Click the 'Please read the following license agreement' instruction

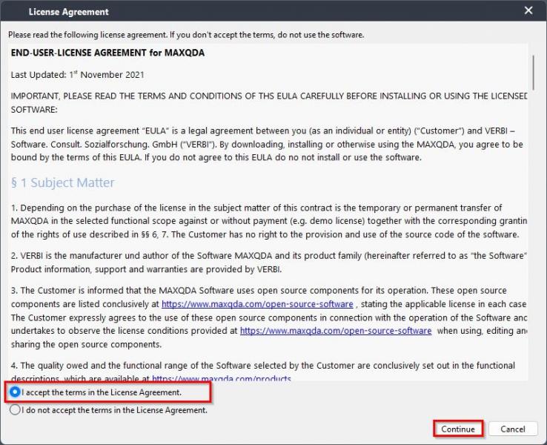(x=185, y=35)
